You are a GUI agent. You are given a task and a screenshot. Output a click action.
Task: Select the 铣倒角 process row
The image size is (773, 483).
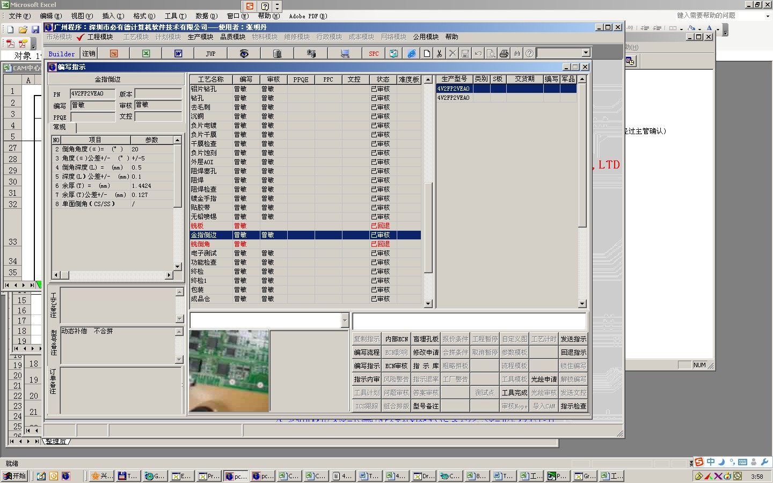[x=305, y=244]
